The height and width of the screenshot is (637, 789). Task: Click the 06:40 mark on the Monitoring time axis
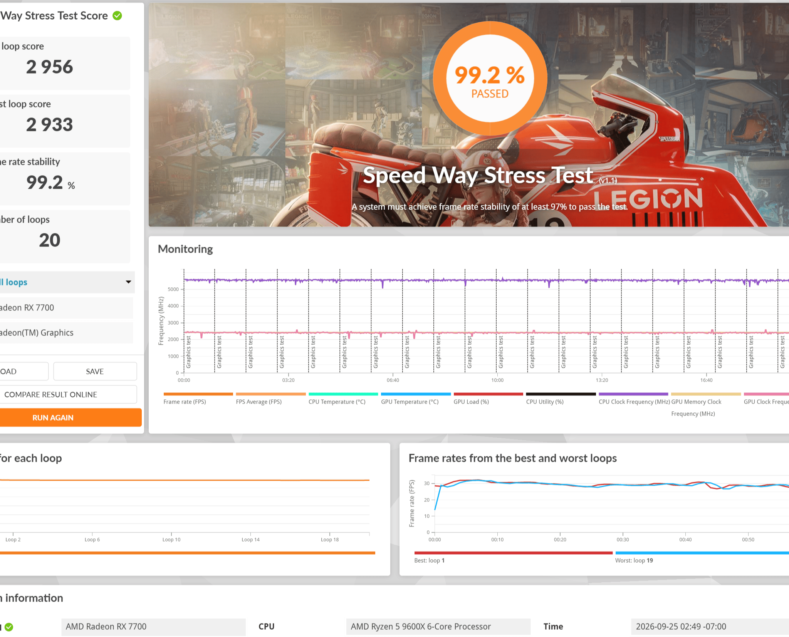(393, 380)
